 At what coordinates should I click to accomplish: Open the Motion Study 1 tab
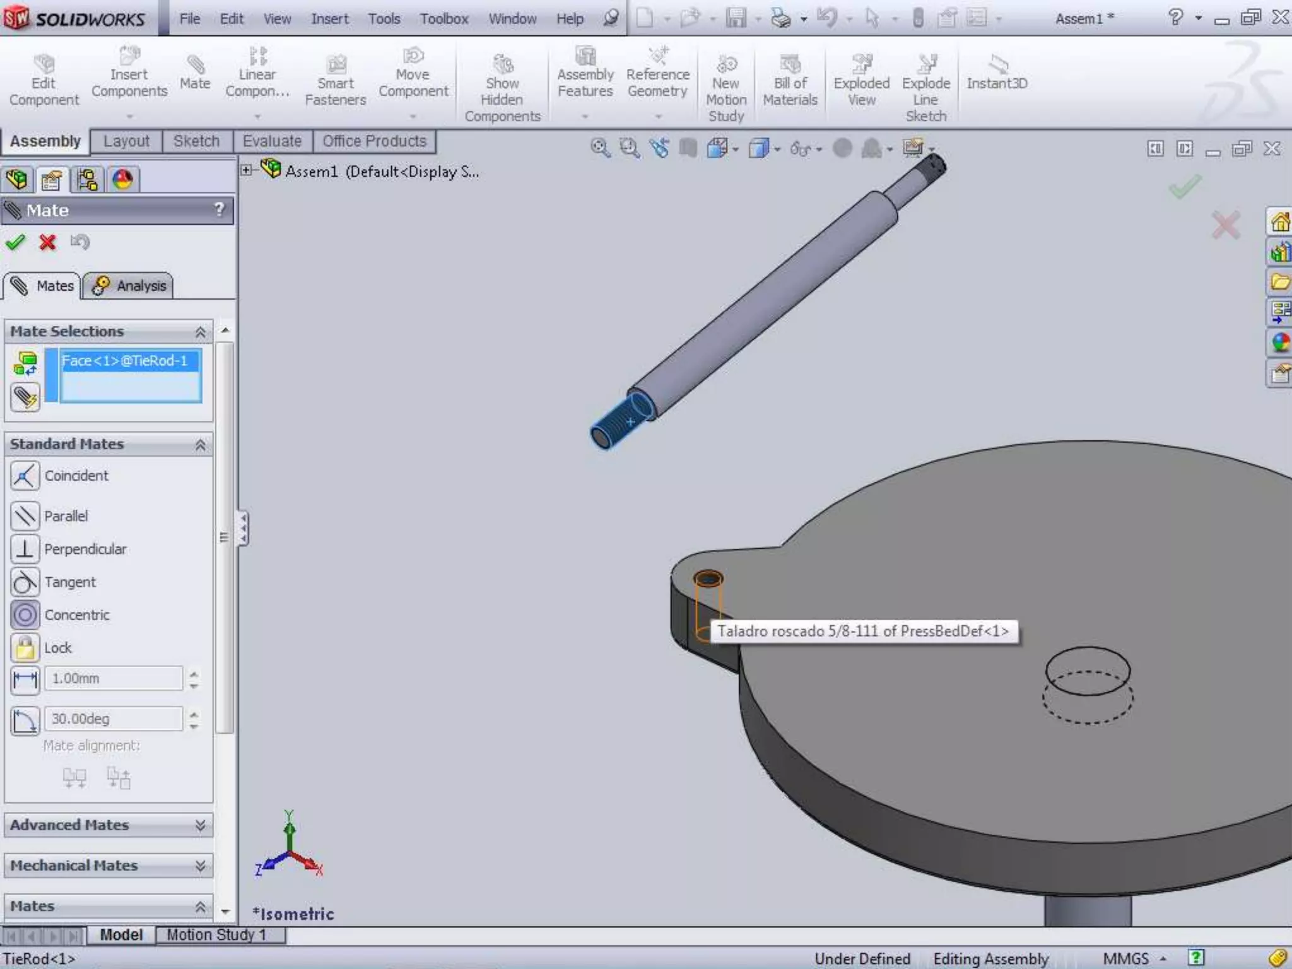tap(216, 935)
